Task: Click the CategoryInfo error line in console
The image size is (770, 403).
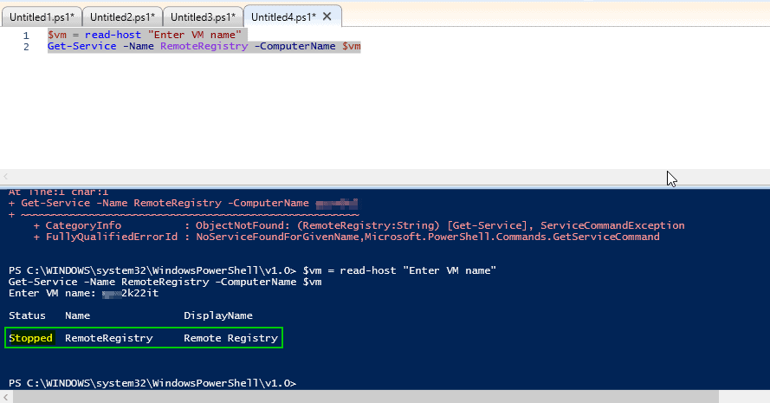Action: pos(359,225)
